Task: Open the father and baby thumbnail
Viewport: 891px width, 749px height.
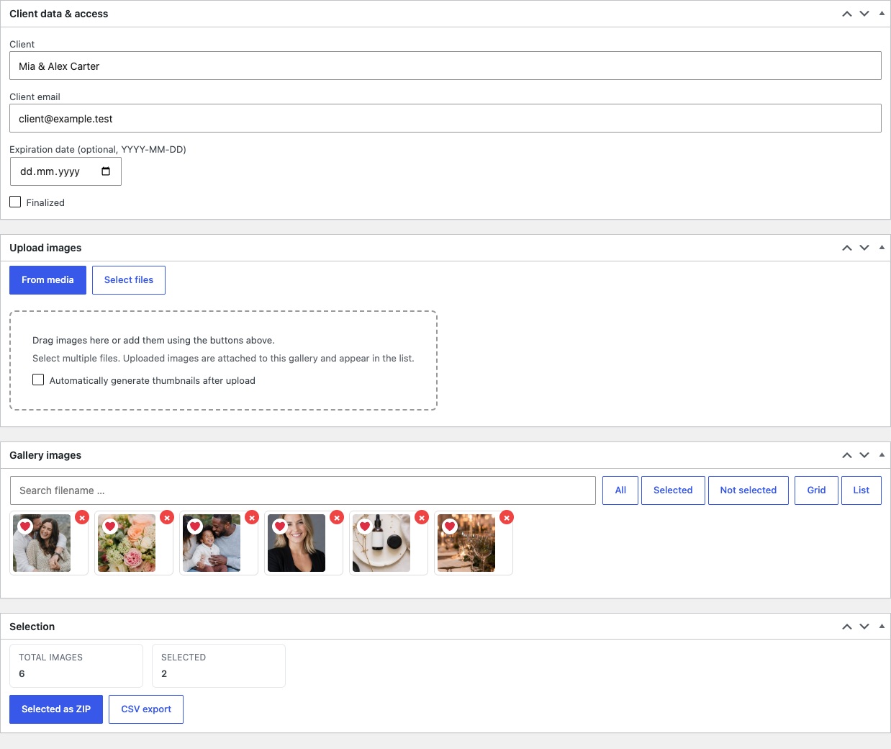Action: 212,543
